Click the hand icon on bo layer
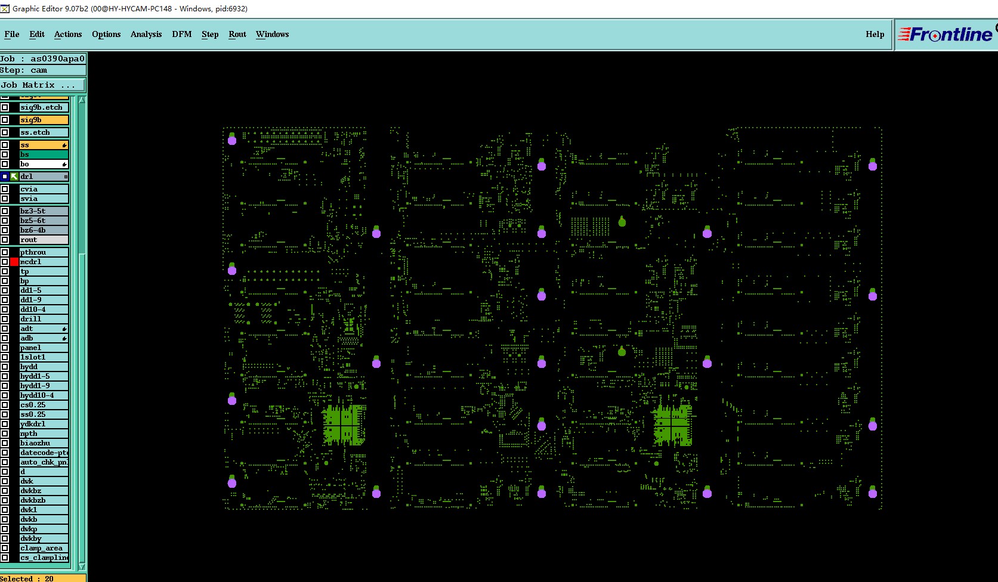 pyautogui.click(x=64, y=164)
